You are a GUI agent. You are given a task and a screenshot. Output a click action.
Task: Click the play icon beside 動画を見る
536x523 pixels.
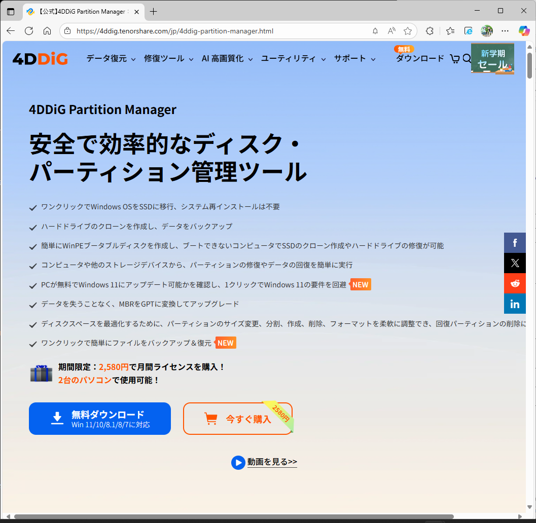point(238,463)
